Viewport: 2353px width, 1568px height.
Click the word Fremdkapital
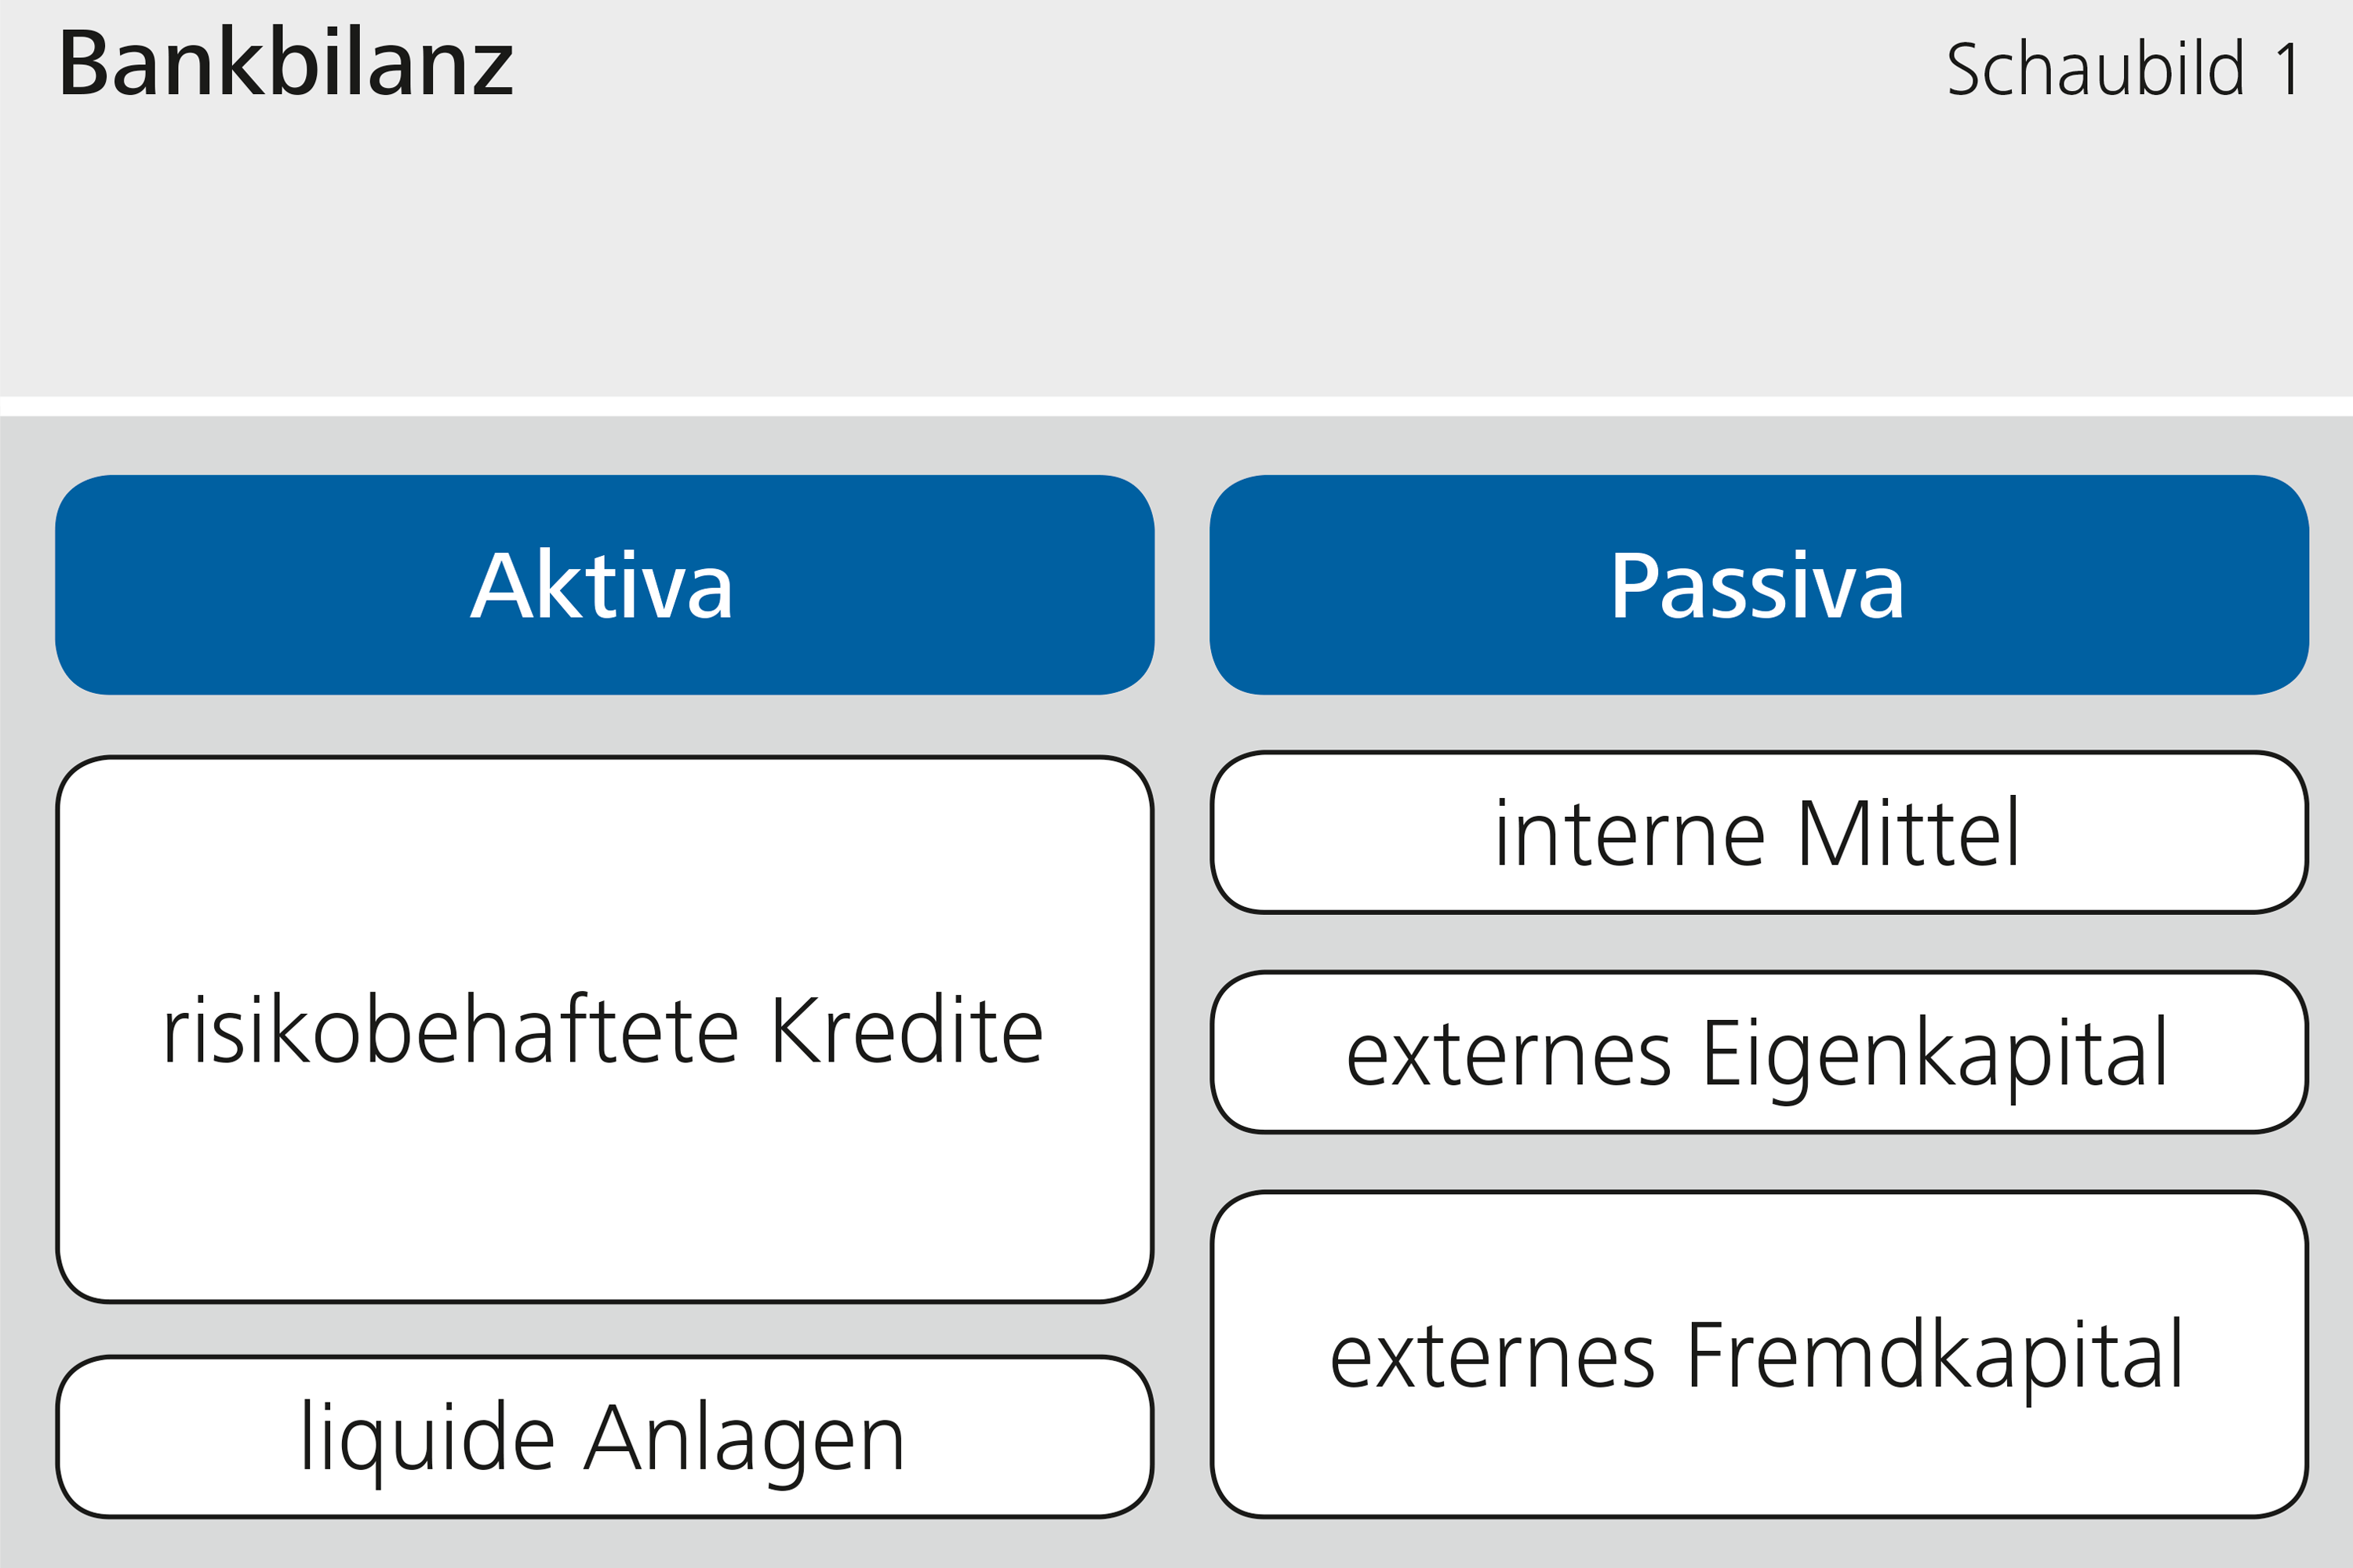coord(1935,1358)
